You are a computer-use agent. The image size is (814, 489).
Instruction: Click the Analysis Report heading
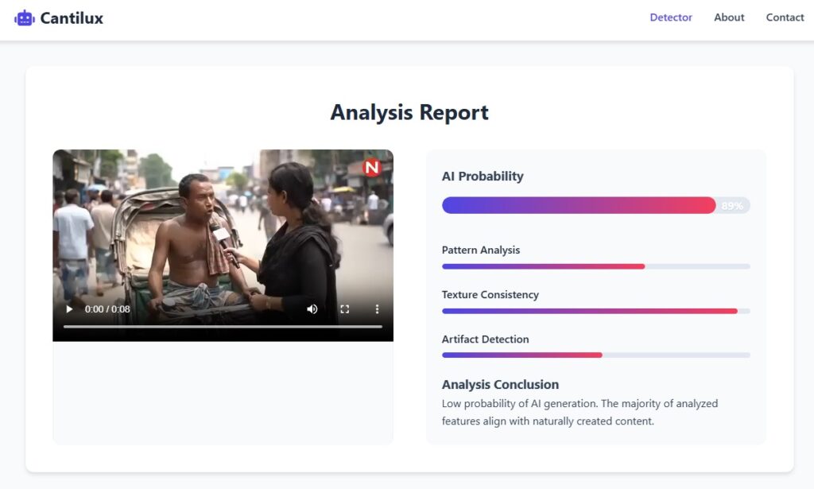tap(409, 112)
